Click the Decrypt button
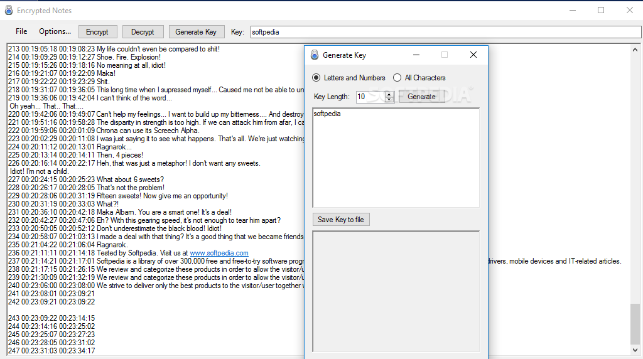Screen dimensions: 643x359 pyautogui.click(x=143, y=32)
